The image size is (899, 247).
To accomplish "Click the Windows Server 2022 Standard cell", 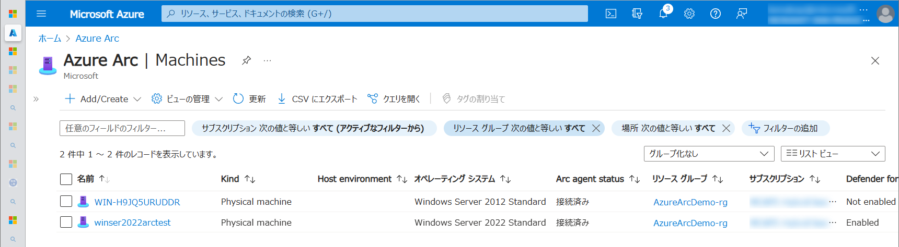I will [x=480, y=223].
